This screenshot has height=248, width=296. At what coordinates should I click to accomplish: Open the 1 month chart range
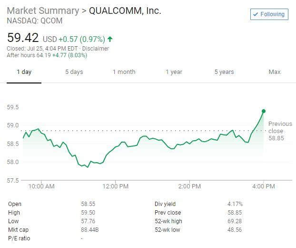coord(124,72)
